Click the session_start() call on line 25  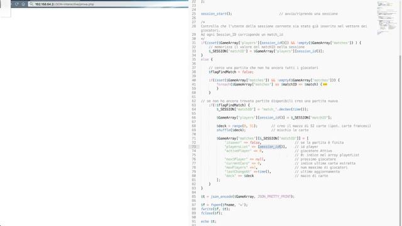pyautogui.click(x=216, y=14)
